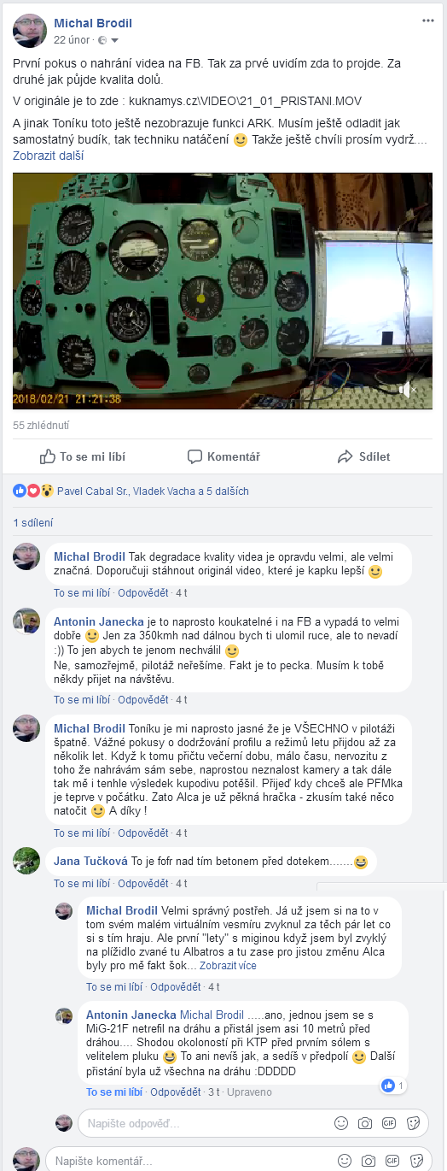
Task: Expand reply text with Zobrazit více
Action: [x=228, y=965]
